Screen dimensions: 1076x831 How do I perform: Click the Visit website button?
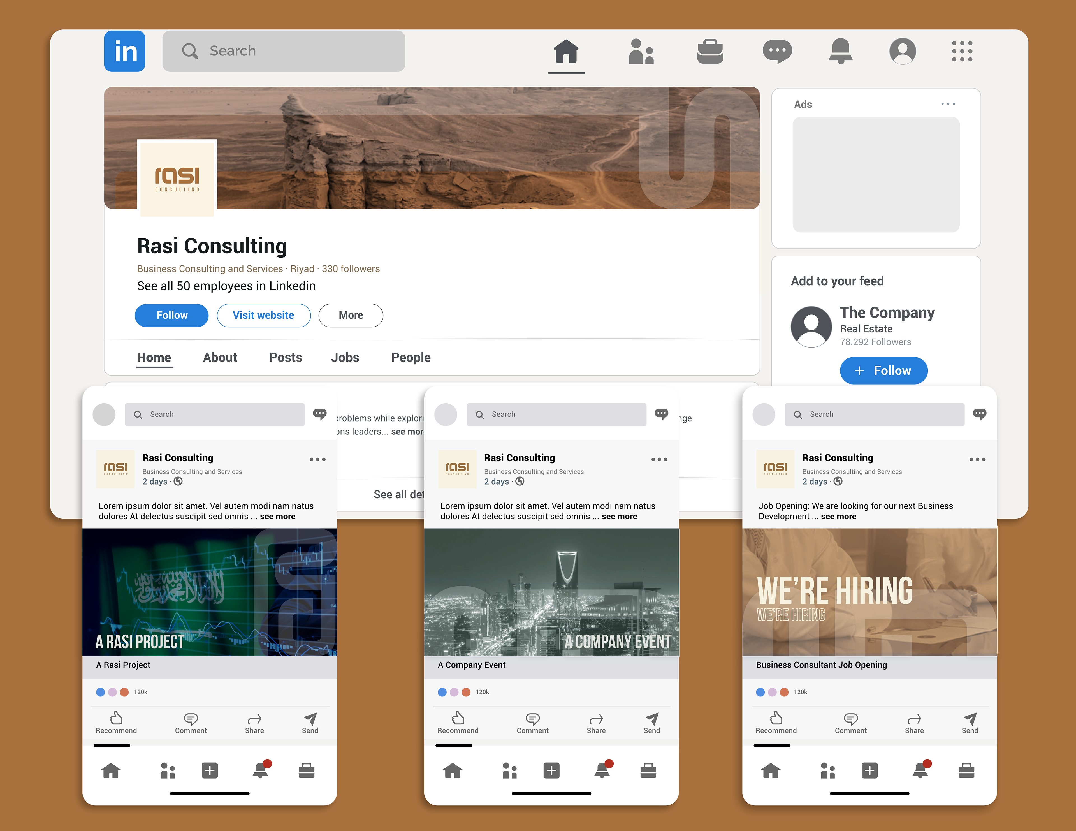[x=264, y=316]
